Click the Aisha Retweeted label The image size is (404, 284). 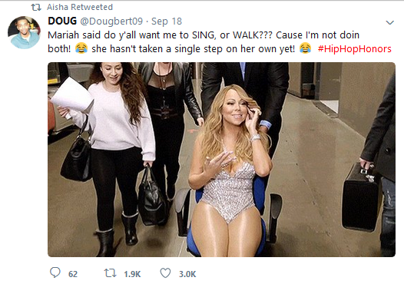pos(80,7)
